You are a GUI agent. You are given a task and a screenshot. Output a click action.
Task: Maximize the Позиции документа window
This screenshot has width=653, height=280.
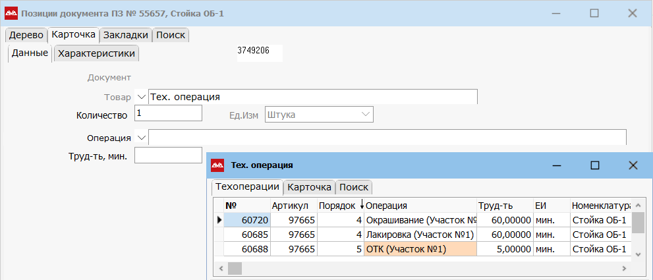click(594, 13)
